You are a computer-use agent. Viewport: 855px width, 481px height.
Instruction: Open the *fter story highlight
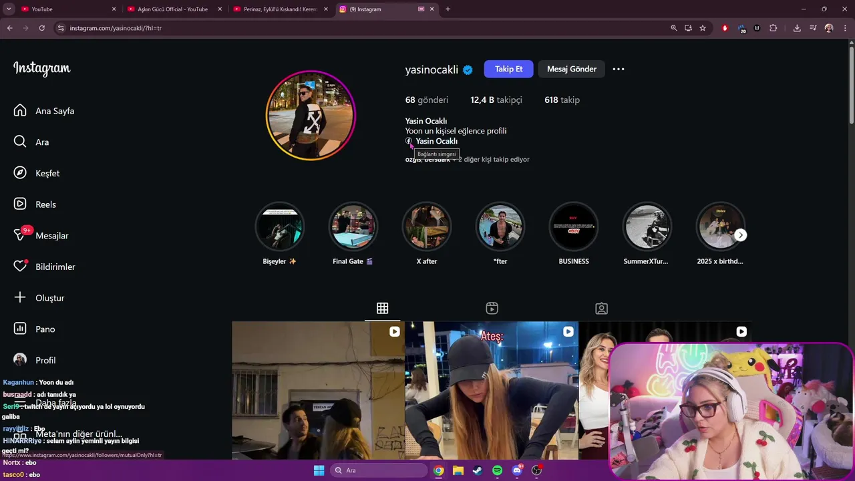pyautogui.click(x=500, y=226)
